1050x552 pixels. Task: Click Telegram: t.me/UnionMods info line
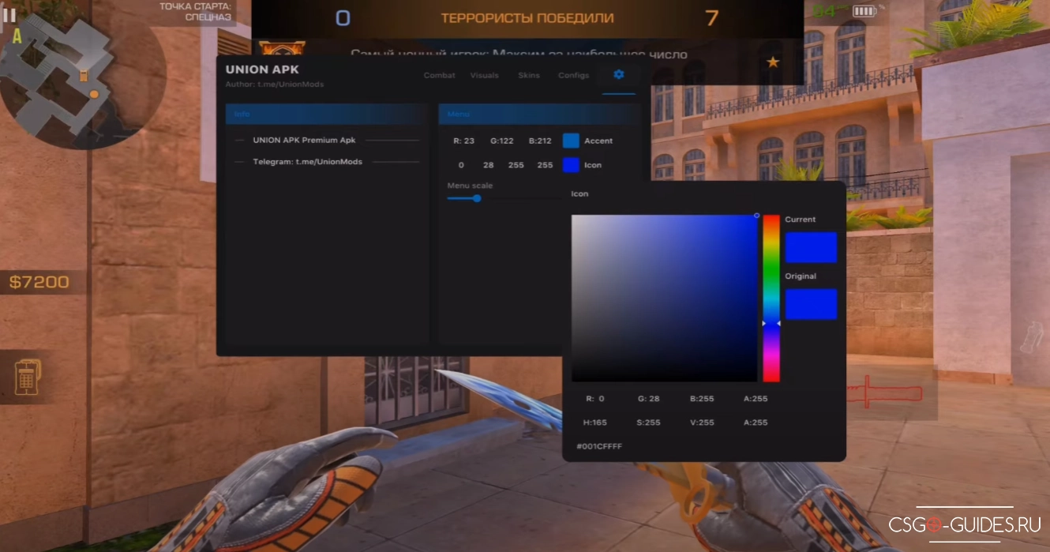pyautogui.click(x=307, y=161)
